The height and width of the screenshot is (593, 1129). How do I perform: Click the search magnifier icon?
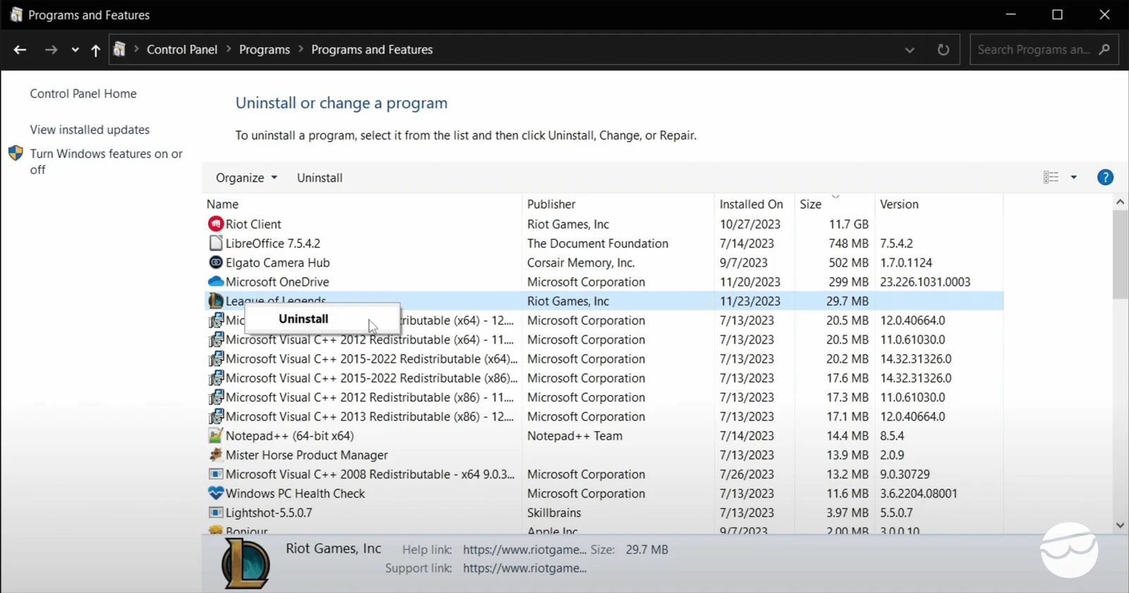coord(1104,49)
